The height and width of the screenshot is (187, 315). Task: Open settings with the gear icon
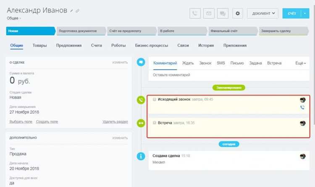[x=238, y=13]
